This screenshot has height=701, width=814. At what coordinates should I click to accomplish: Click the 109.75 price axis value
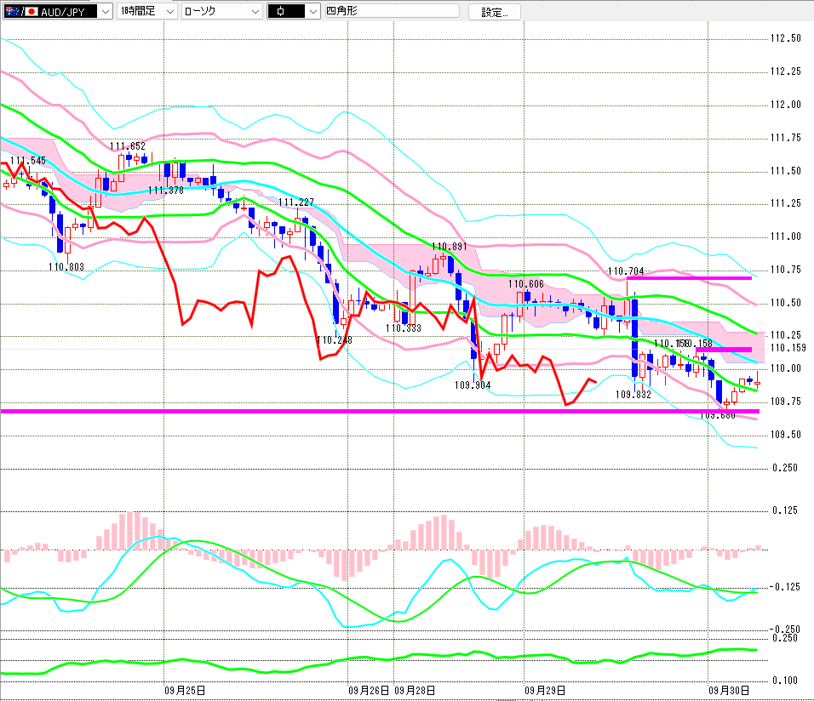(x=786, y=402)
